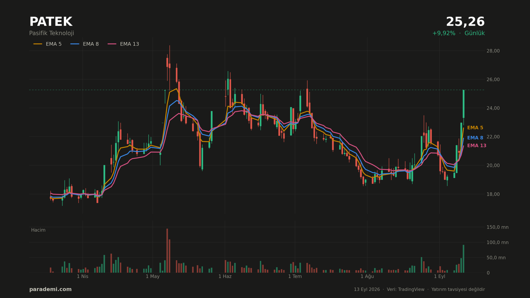This screenshot has width=530, height=298.
Task: Click the 150,0 mn volume axis label
Action: tap(497, 227)
